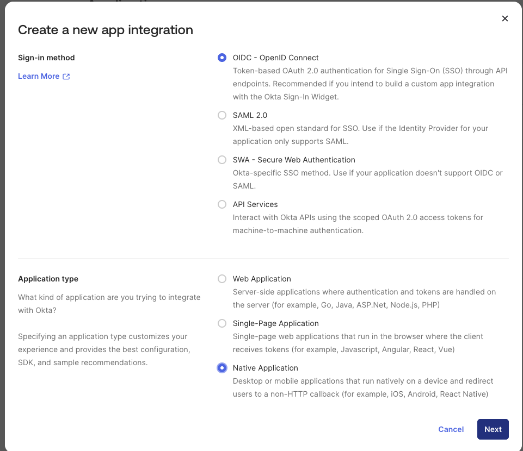This screenshot has width=523, height=451.
Task: Click the "Web Application" option label
Action: click(262, 279)
